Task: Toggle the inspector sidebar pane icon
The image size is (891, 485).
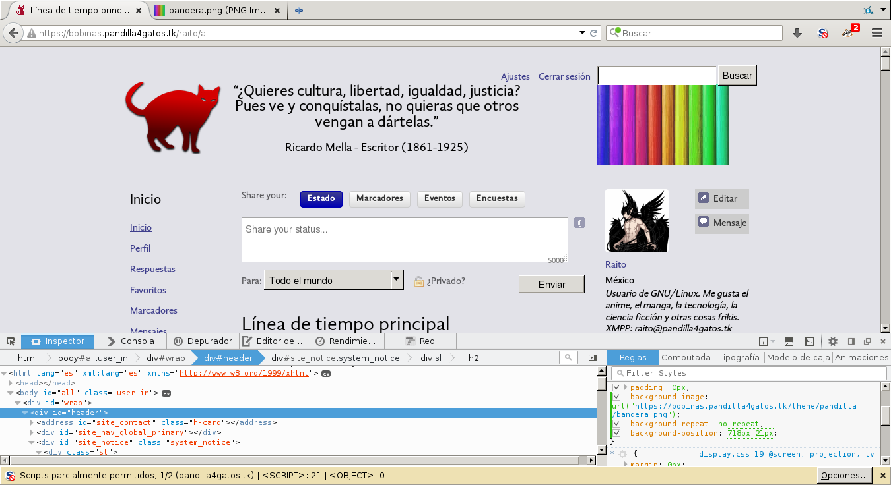Action: (592, 358)
